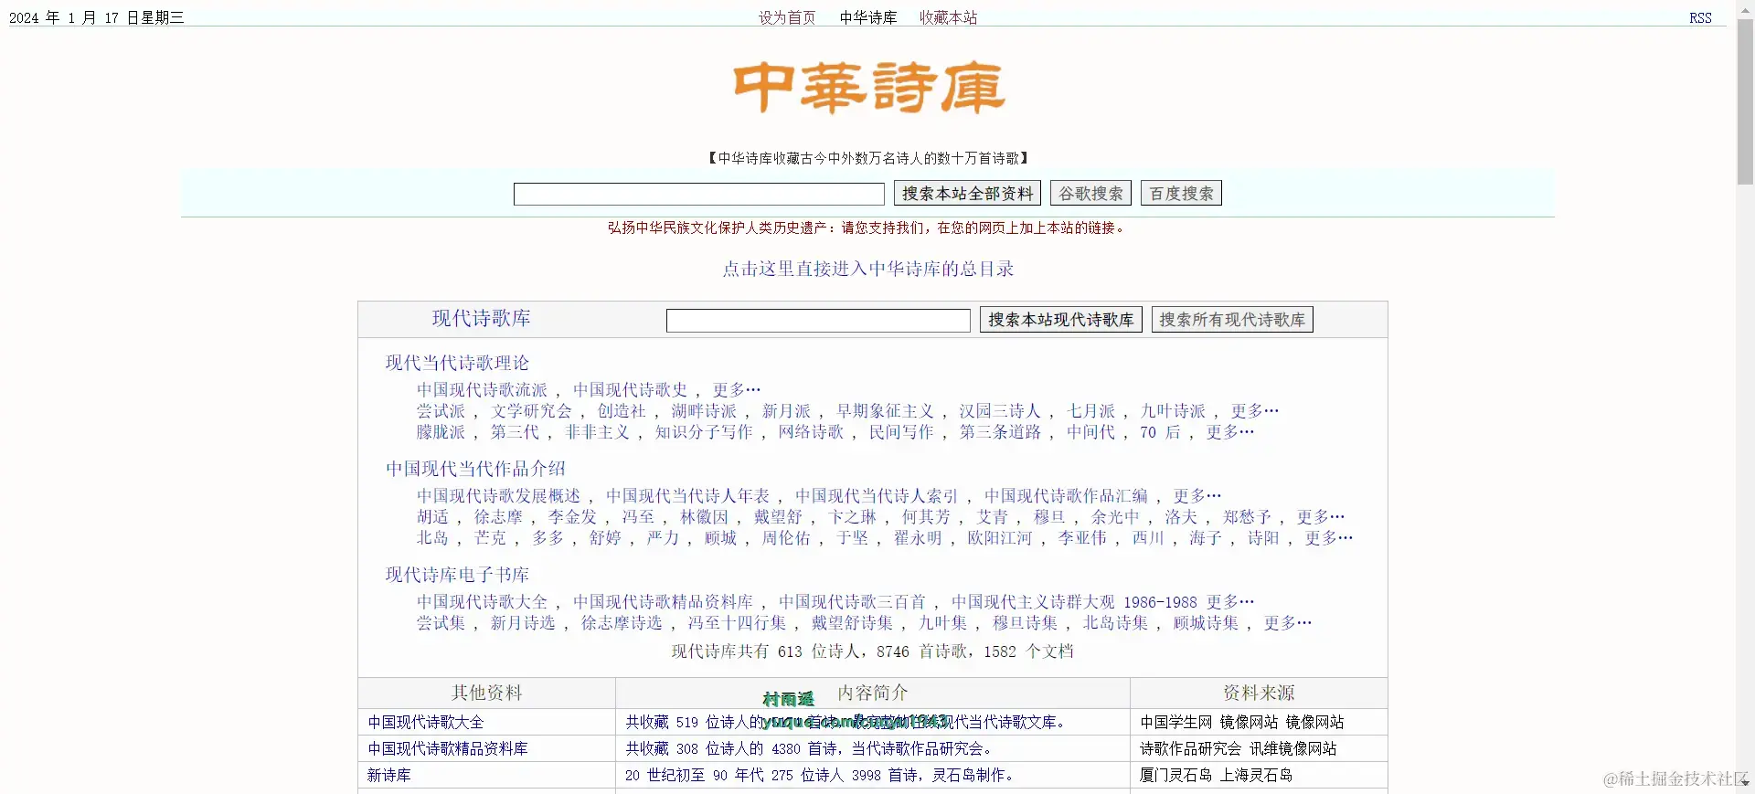Open the 新月派 link

pos(786,411)
